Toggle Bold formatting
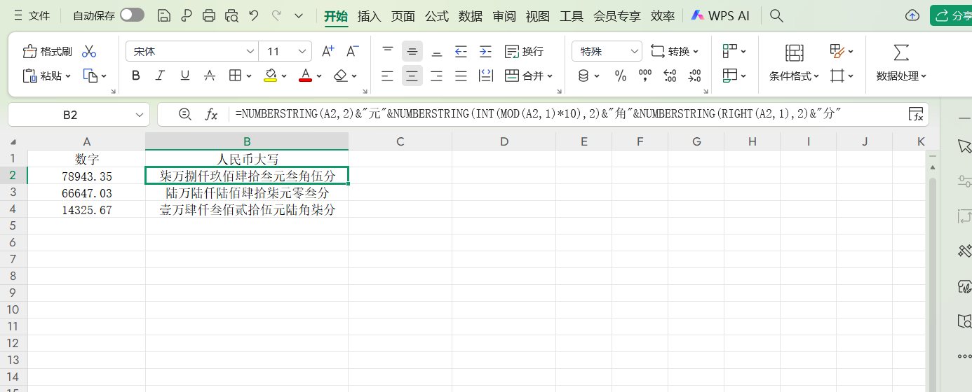This screenshot has height=392, width=972. (136, 76)
